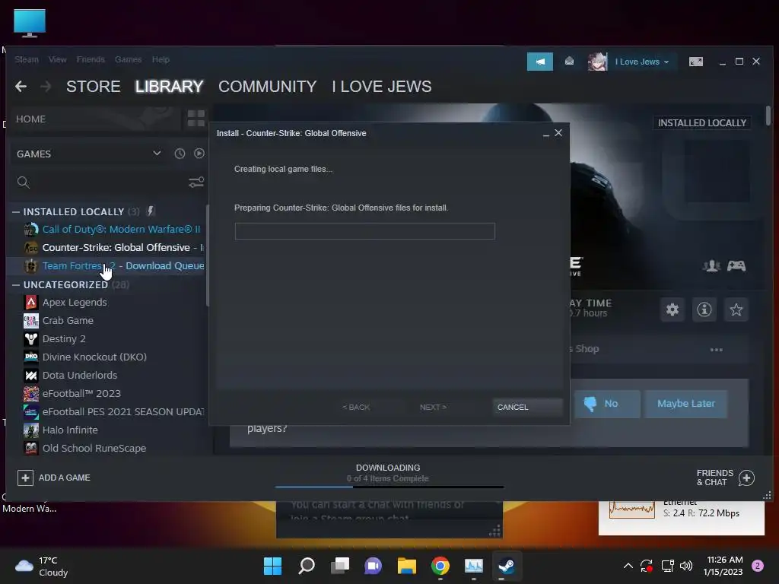This screenshot has width=779, height=584.
Task: Go forward with the right arrow
Action: [46, 87]
